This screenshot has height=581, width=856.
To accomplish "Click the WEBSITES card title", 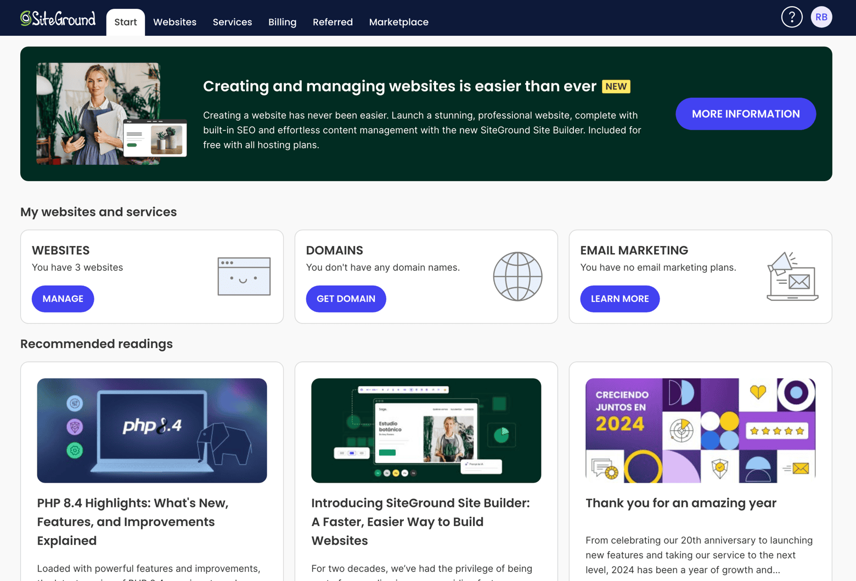I will (x=61, y=250).
